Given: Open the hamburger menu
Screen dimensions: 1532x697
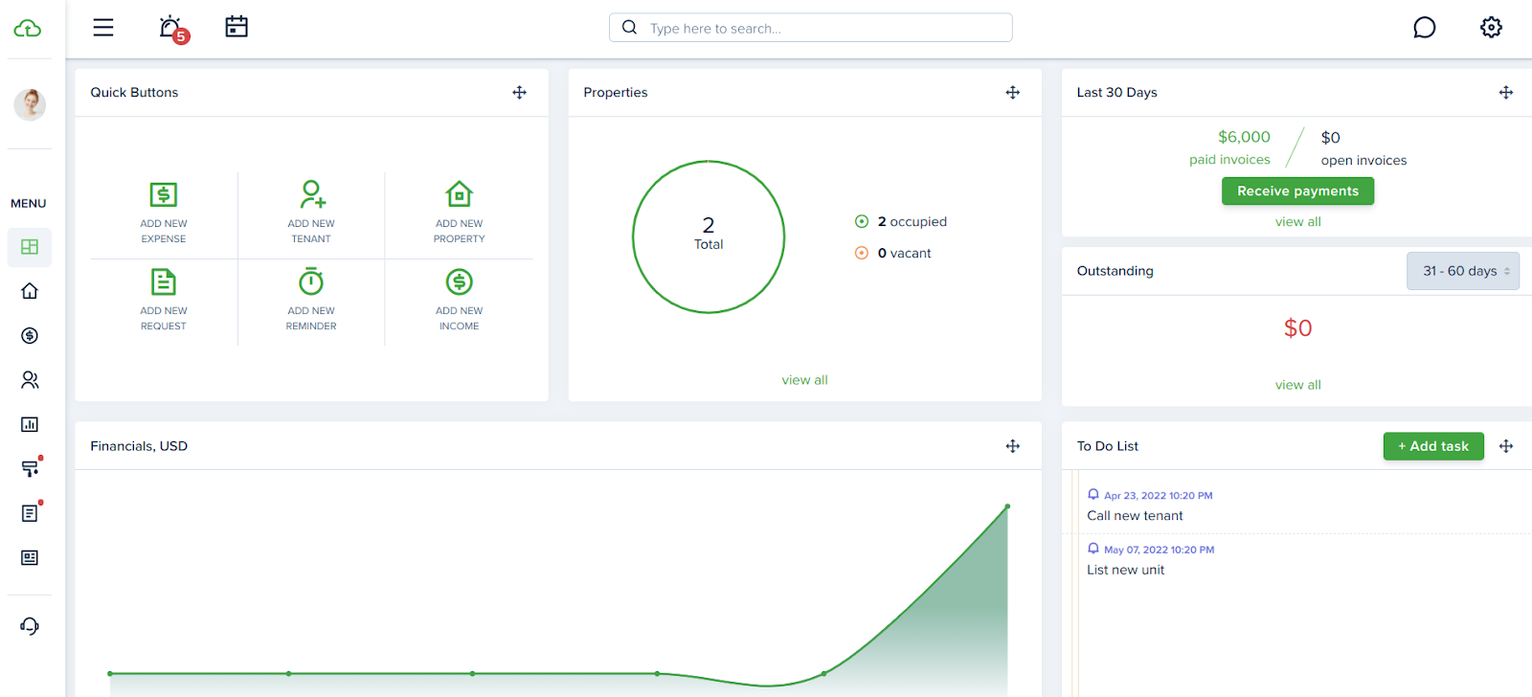Looking at the screenshot, I should point(103,28).
